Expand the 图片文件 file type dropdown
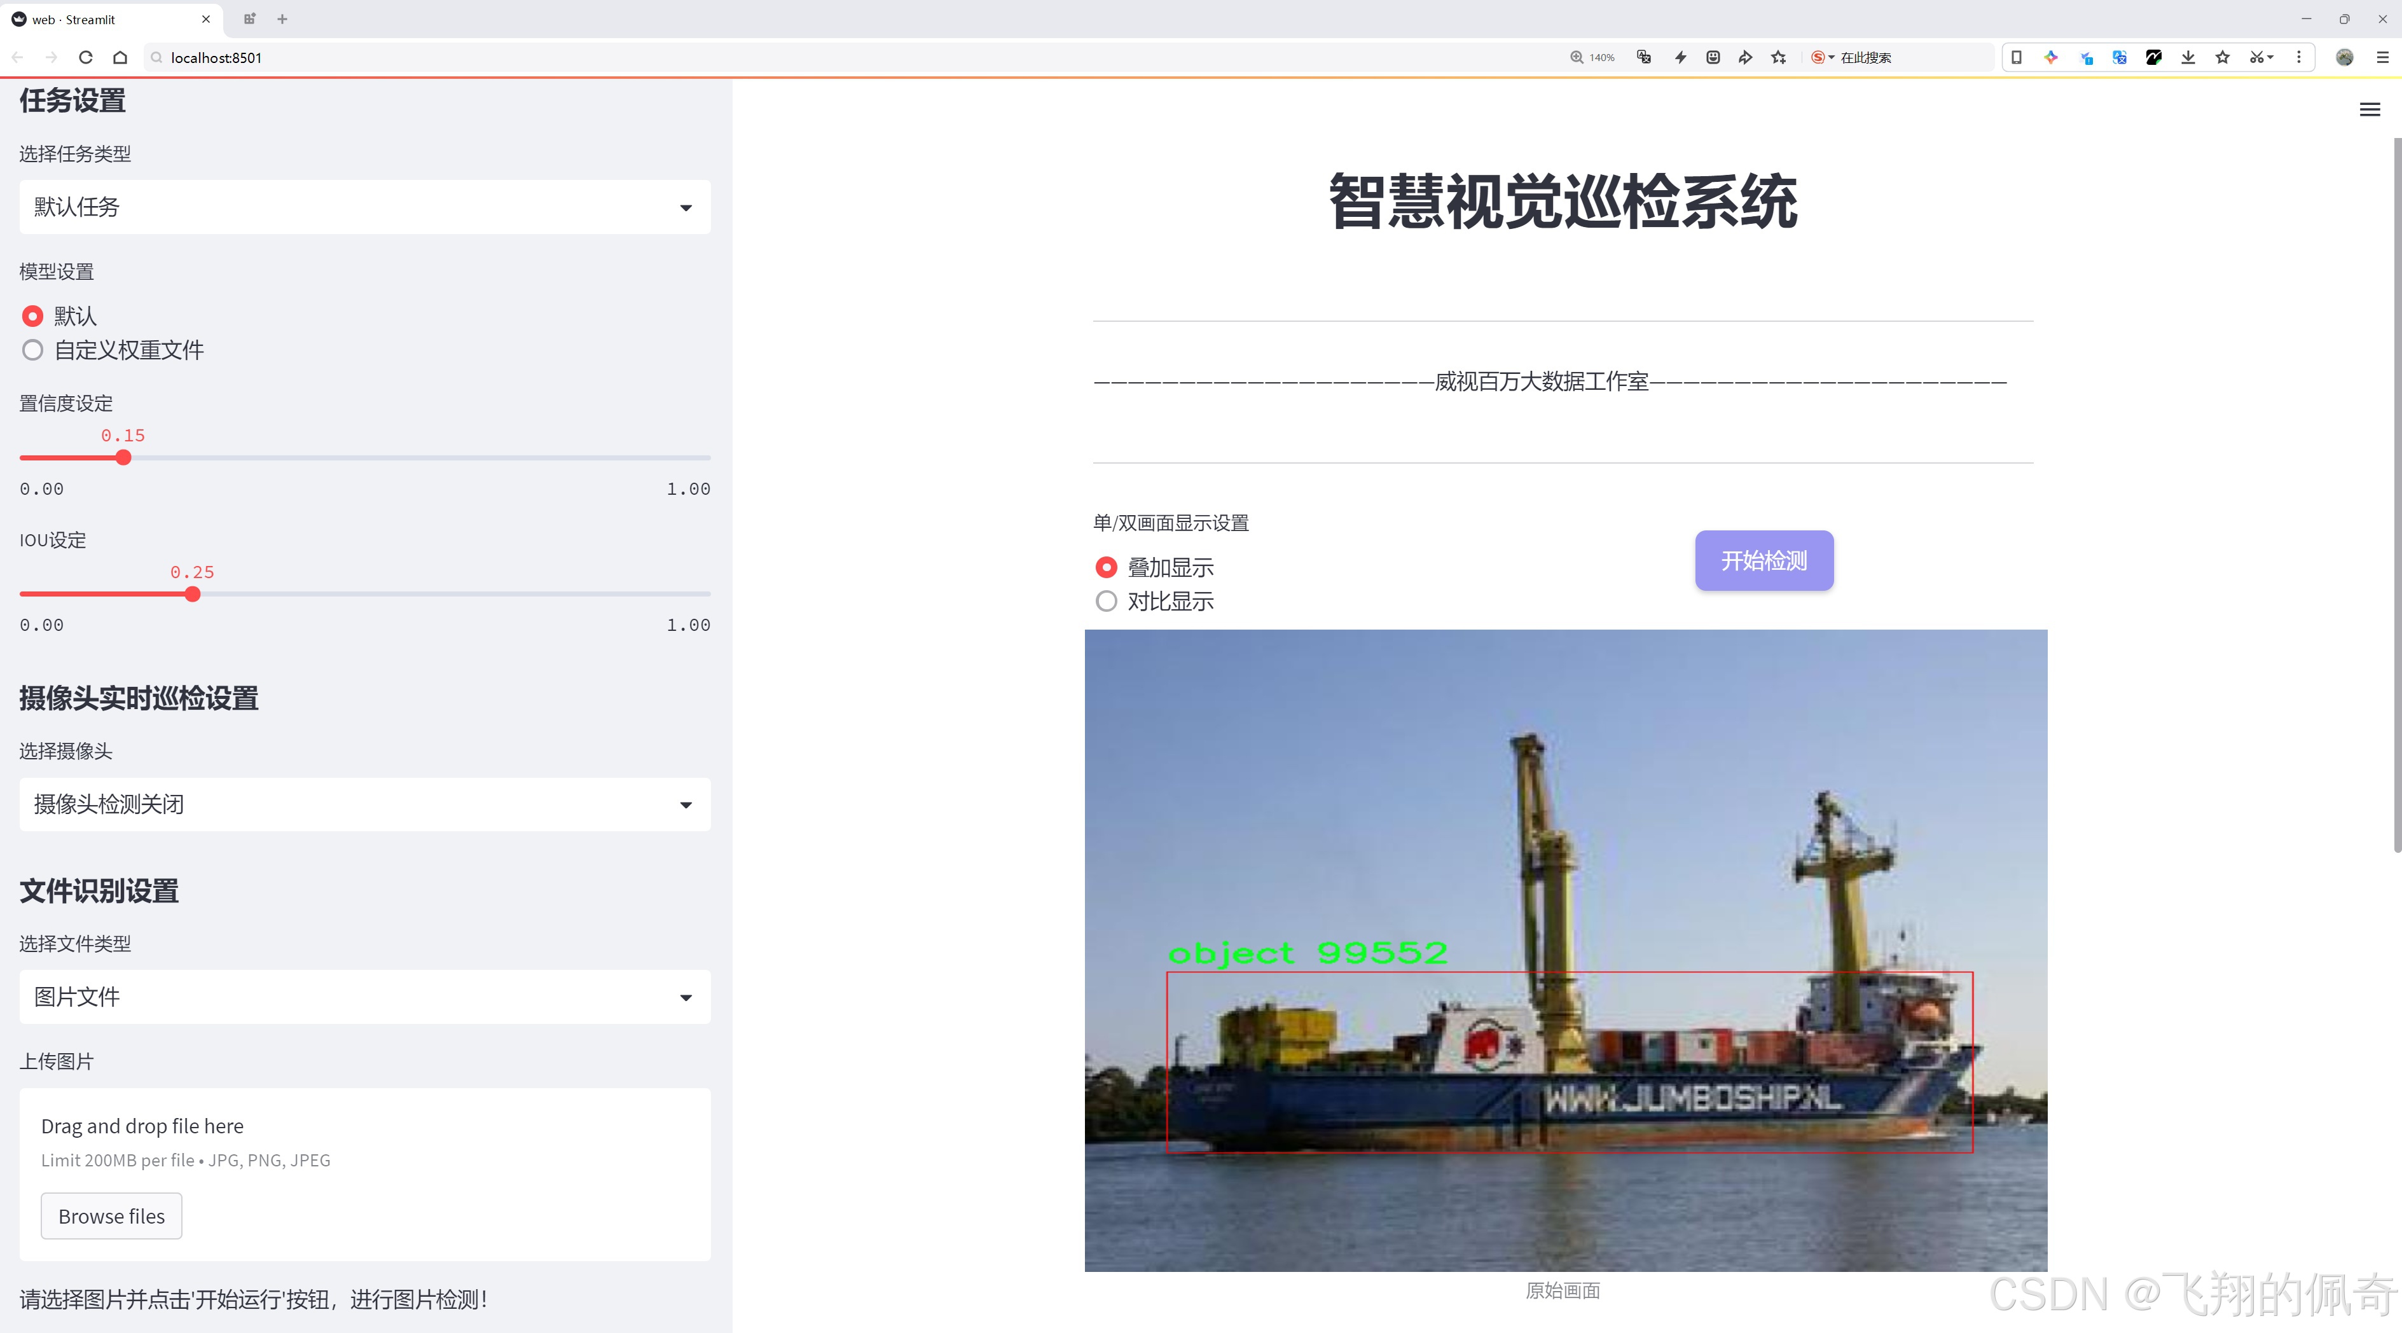Screen dimensions: 2402x1333 tap(364, 997)
